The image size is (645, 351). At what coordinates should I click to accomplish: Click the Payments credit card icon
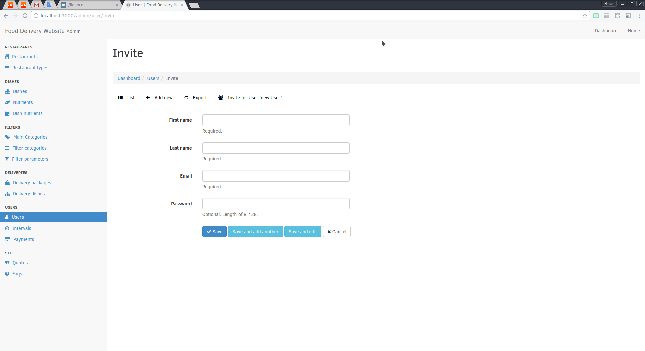pyautogui.click(x=8, y=239)
